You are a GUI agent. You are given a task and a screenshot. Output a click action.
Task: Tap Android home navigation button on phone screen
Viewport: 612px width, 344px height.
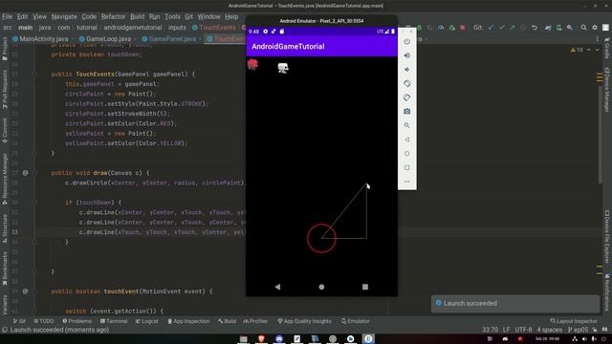pos(321,287)
